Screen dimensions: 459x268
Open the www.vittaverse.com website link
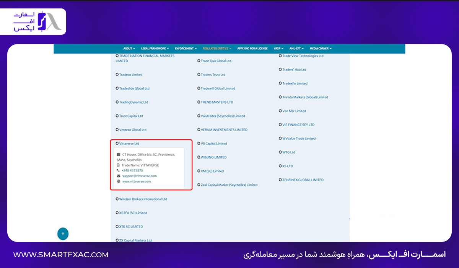click(x=137, y=181)
